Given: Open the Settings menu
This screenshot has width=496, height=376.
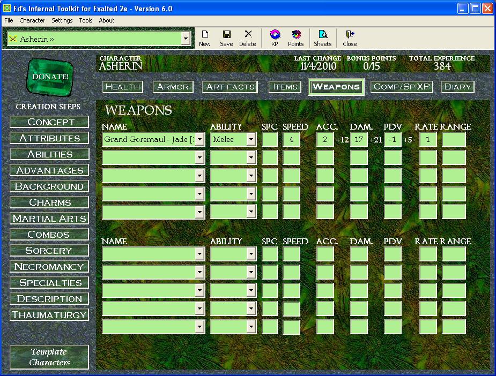Looking at the screenshot, I should click(x=62, y=20).
